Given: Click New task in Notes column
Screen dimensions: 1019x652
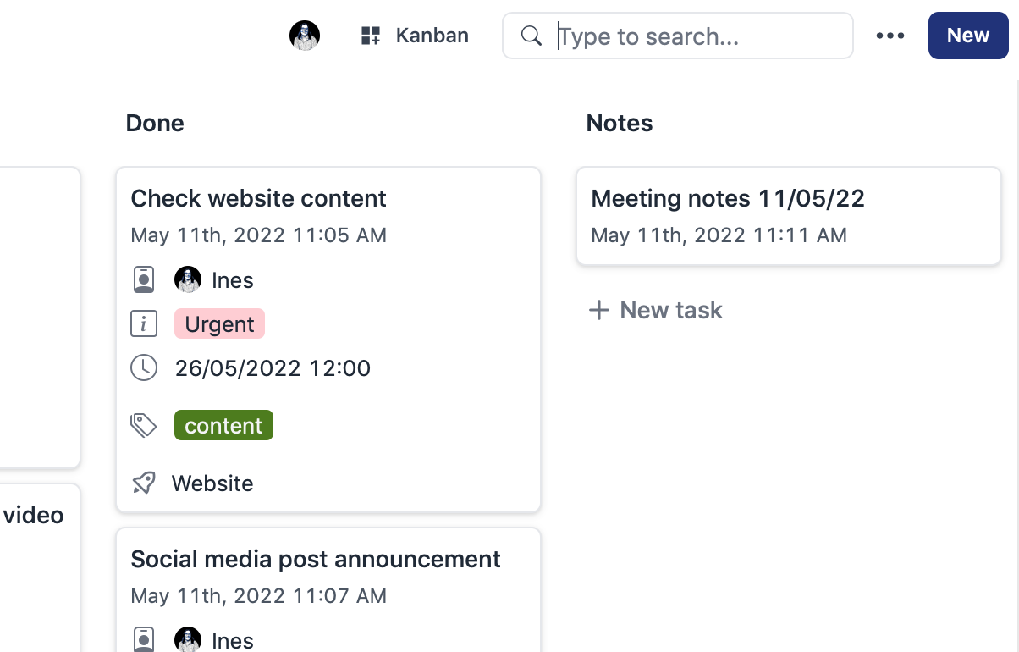Looking at the screenshot, I should (x=656, y=310).
